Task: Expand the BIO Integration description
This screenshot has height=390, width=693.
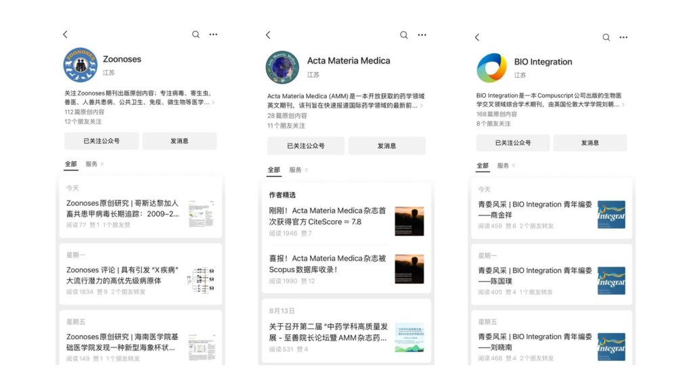Action: [x=623, y=105]
